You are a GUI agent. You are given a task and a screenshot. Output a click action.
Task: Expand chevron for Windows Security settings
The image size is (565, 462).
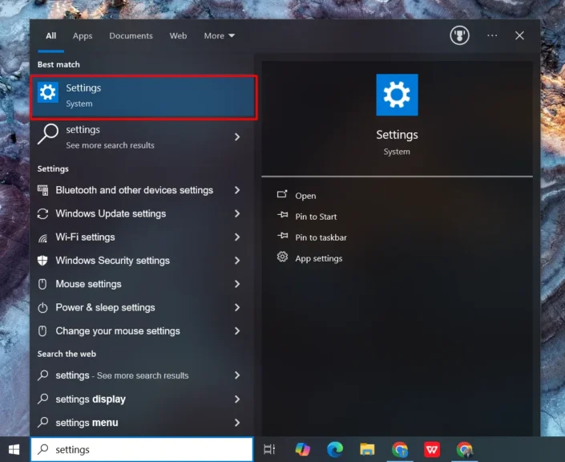[237, 261]
